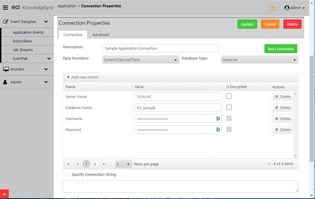This screenshot has height=199, width=315.
Task: Toggle Is Encrypted for Username
Action: (x=229, y=118)
